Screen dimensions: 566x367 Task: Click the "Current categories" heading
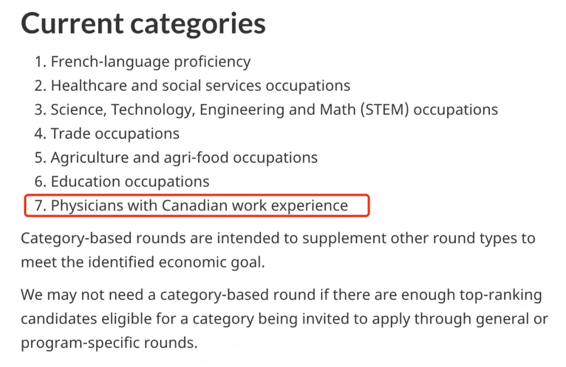143,23
